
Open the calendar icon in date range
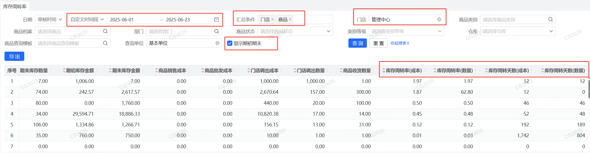pos(216,19)
